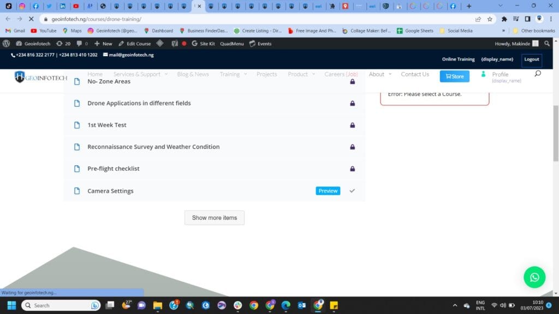Click the WordPress logo in the admin bar
The image size is (559, 314).
(x=6, y=44)
